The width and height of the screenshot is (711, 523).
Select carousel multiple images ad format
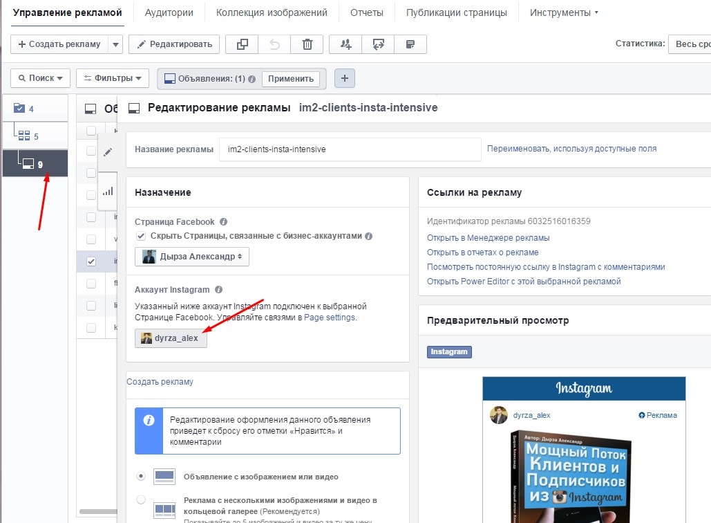tap(141, 500)
